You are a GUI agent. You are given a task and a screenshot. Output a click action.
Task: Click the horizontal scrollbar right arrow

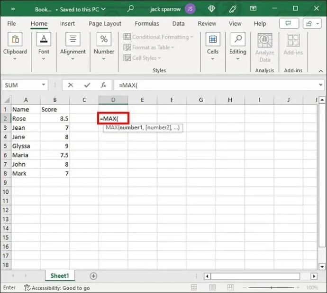[314, 276]
